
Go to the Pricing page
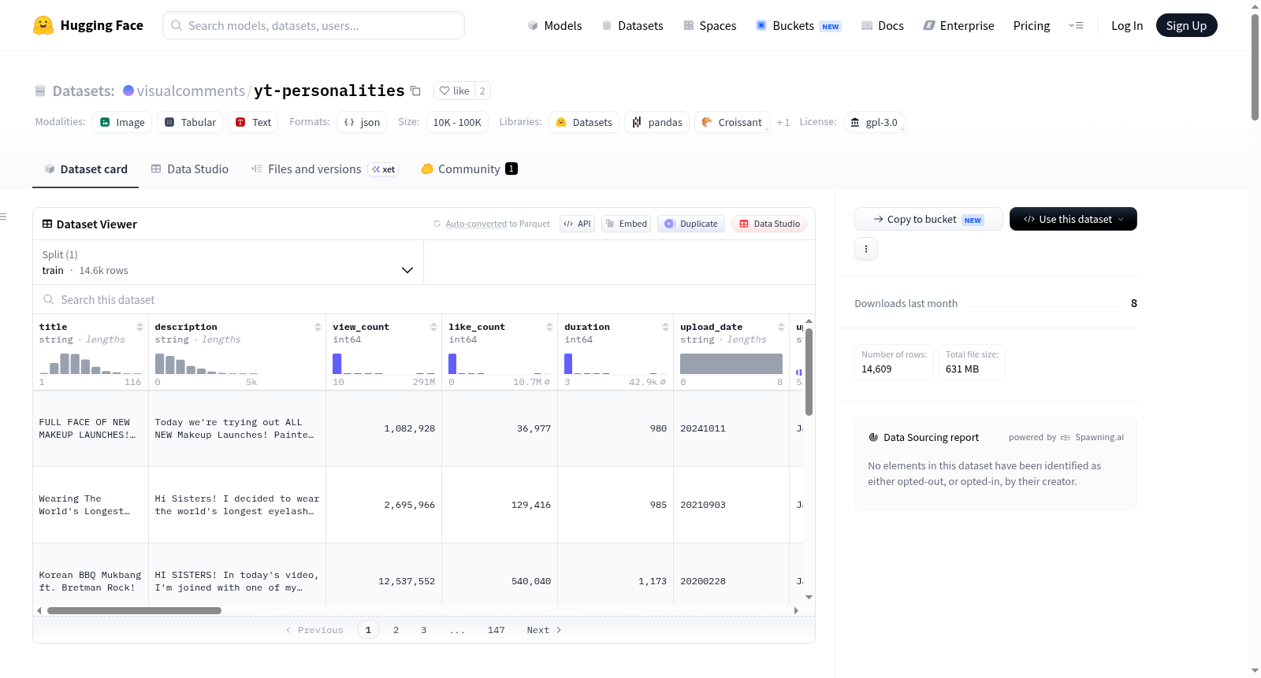coord(1032,25)
